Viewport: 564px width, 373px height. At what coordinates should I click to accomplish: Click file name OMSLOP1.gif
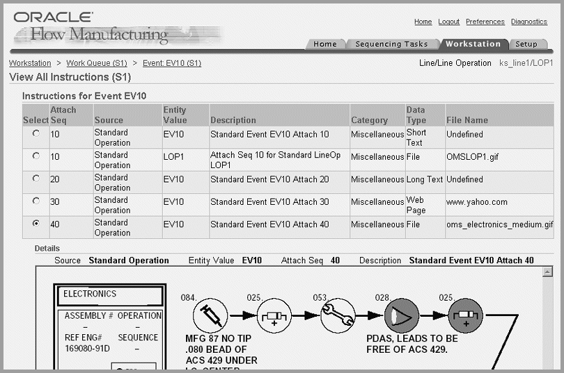pos(472,157)
